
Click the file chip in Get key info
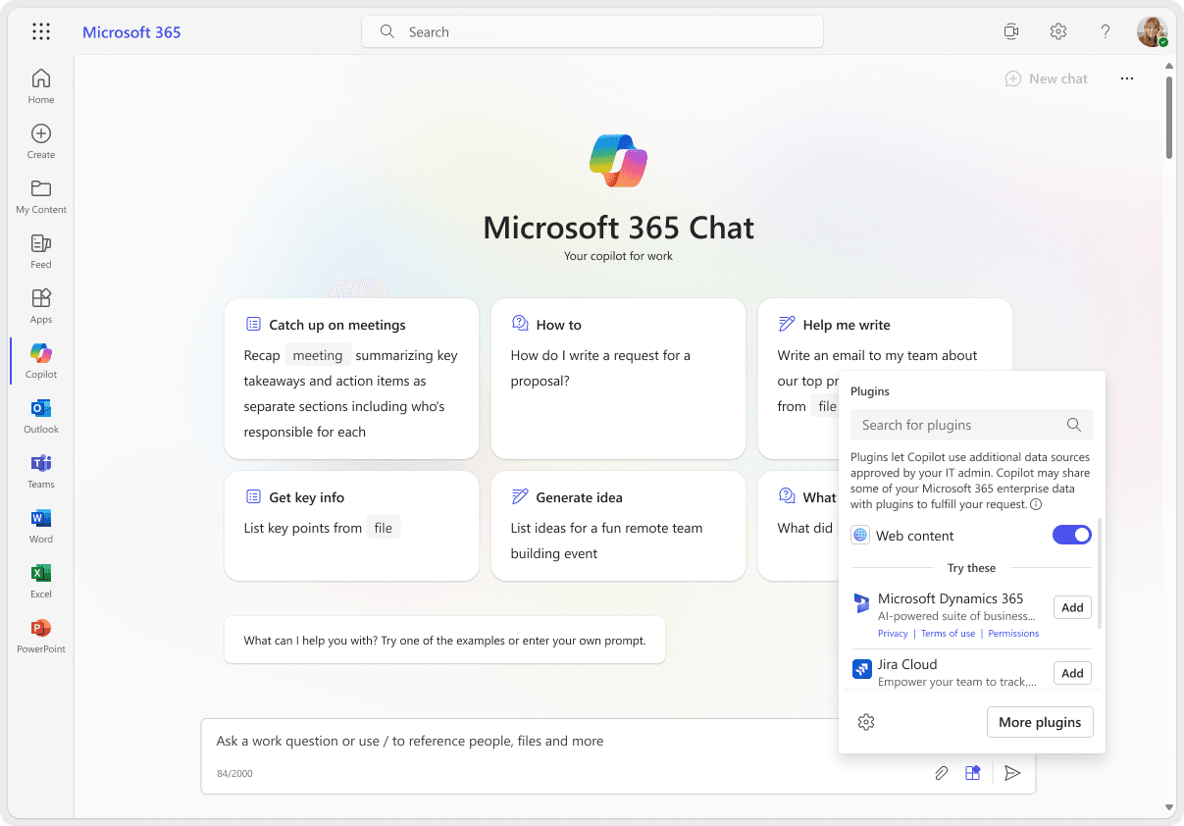click(383, 528)
